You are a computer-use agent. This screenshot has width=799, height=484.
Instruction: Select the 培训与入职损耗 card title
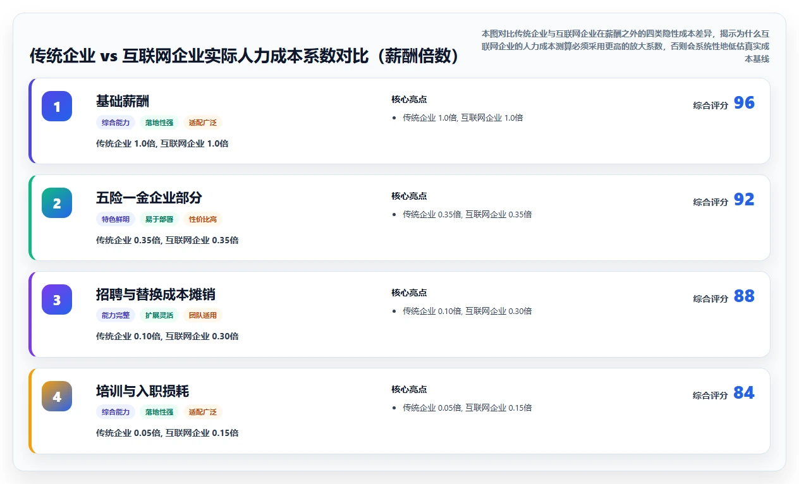pyautogui.click(x=142, y=391)
